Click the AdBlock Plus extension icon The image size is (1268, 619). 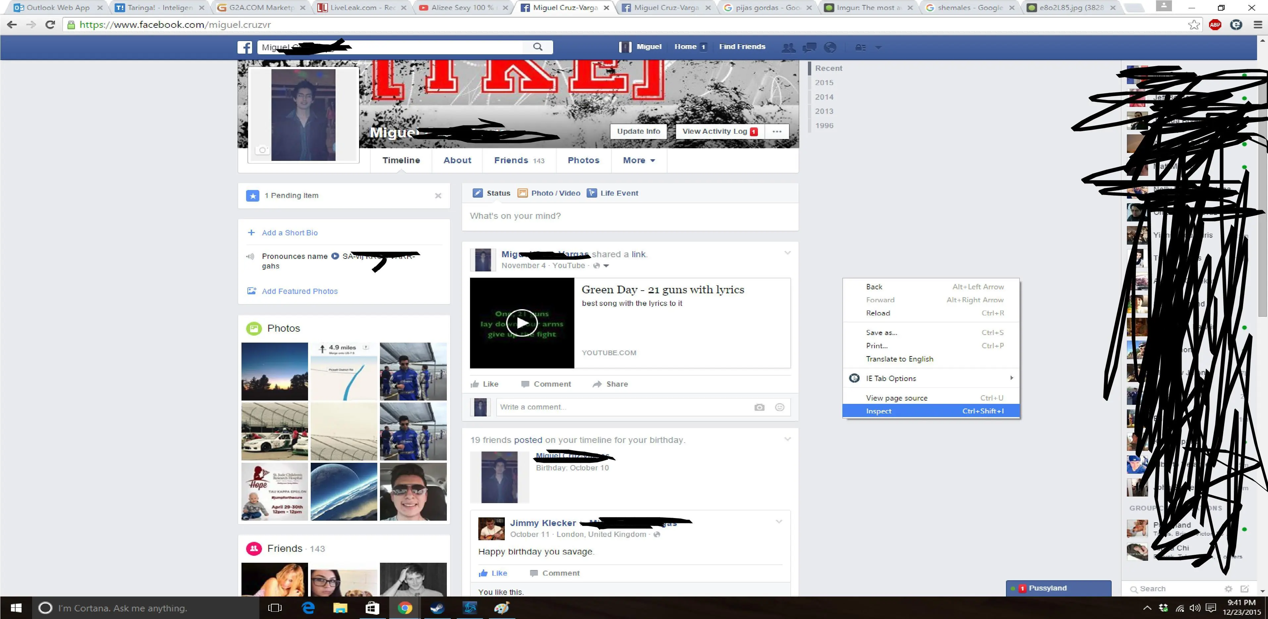point(1215,24)
